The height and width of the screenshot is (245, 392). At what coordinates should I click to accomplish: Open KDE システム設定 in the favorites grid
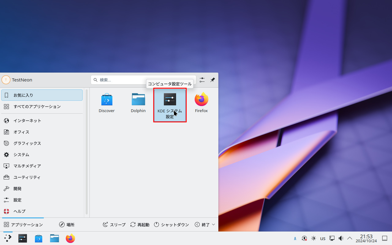click(170, 105)
